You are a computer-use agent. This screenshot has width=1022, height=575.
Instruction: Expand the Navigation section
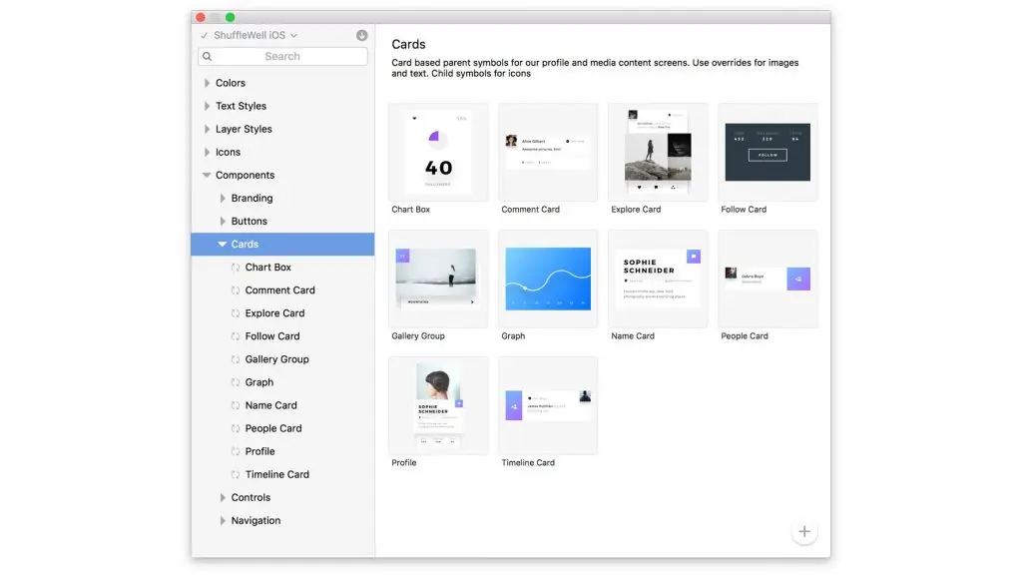click(x=222, y=520)
